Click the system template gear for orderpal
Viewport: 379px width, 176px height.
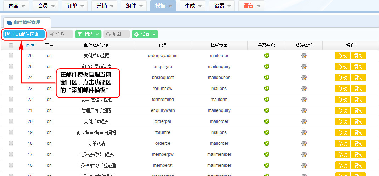point(304,121)
